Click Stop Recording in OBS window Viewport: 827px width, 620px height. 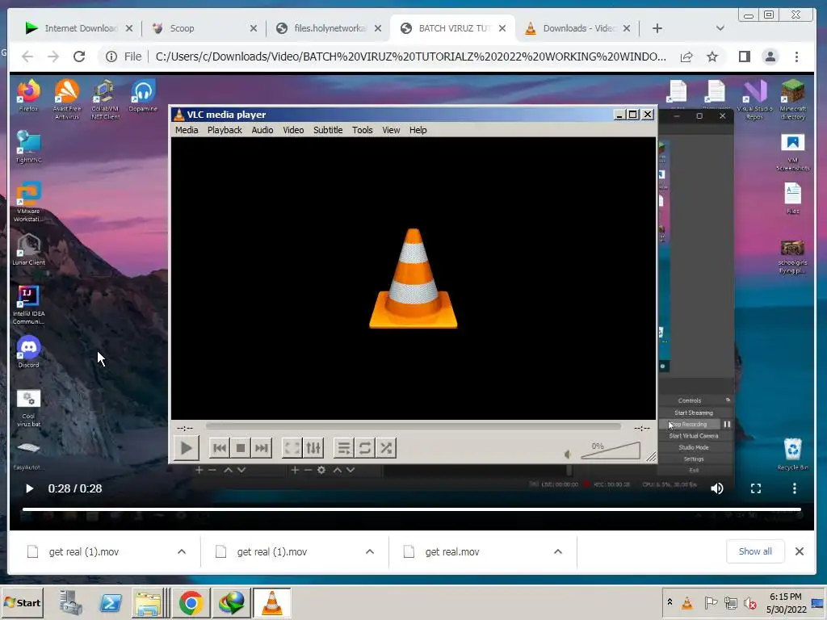pos(690,424)
